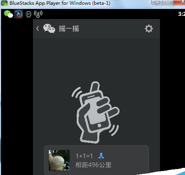Open the matched user's avatar photo
This screenshot has width=185, height=175.
(x=59, y=160)
